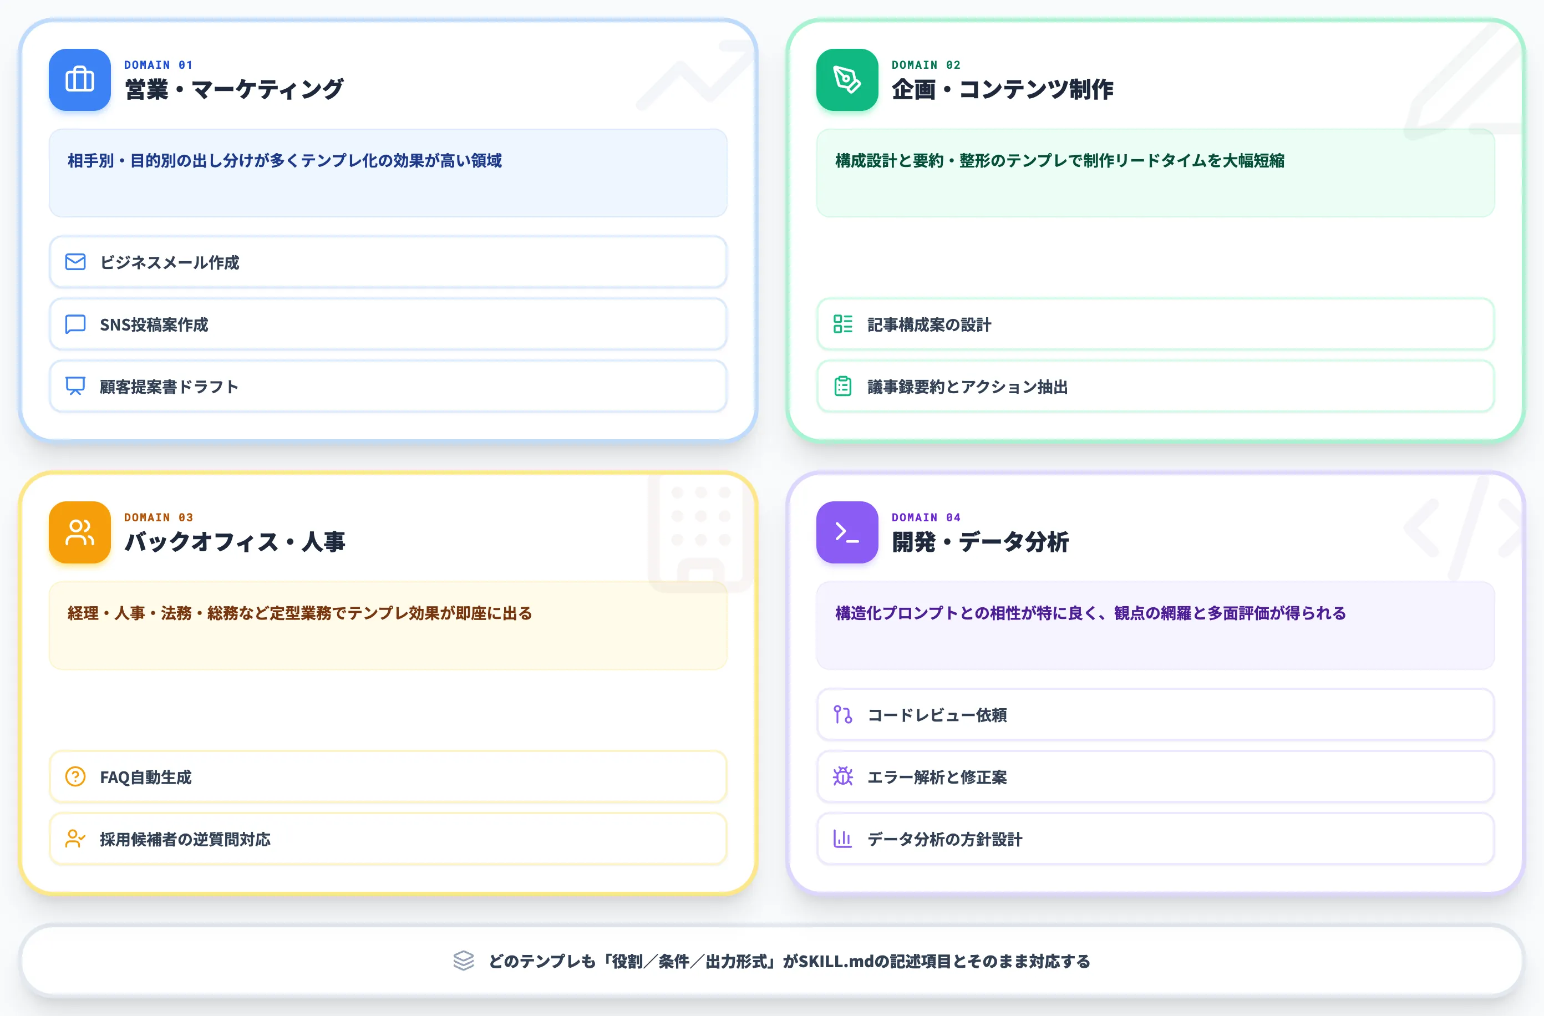Click the green description starting 構成設計と要約
Viewport: 1544px width, 1016px height.
[1060, 160]
